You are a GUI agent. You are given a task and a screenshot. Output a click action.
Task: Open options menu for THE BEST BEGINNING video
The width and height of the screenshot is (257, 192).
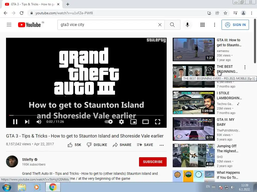(x=245, y=67)
